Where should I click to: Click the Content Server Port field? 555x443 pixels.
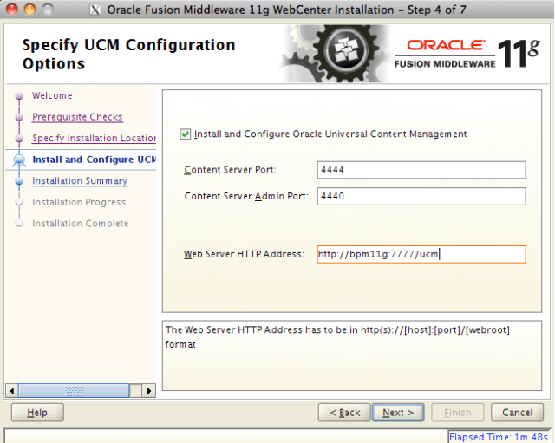(x=421, y=170)
